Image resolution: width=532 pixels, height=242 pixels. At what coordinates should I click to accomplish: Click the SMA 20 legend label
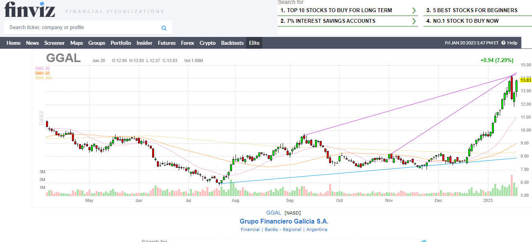[42, 68]
